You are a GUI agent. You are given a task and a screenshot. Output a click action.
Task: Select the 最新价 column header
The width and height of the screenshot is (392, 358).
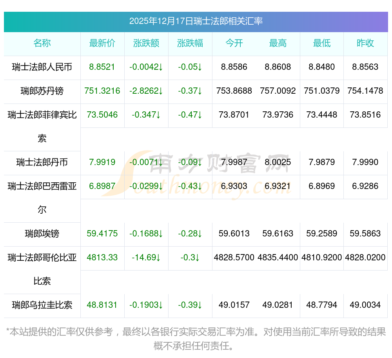click(102, 43)
